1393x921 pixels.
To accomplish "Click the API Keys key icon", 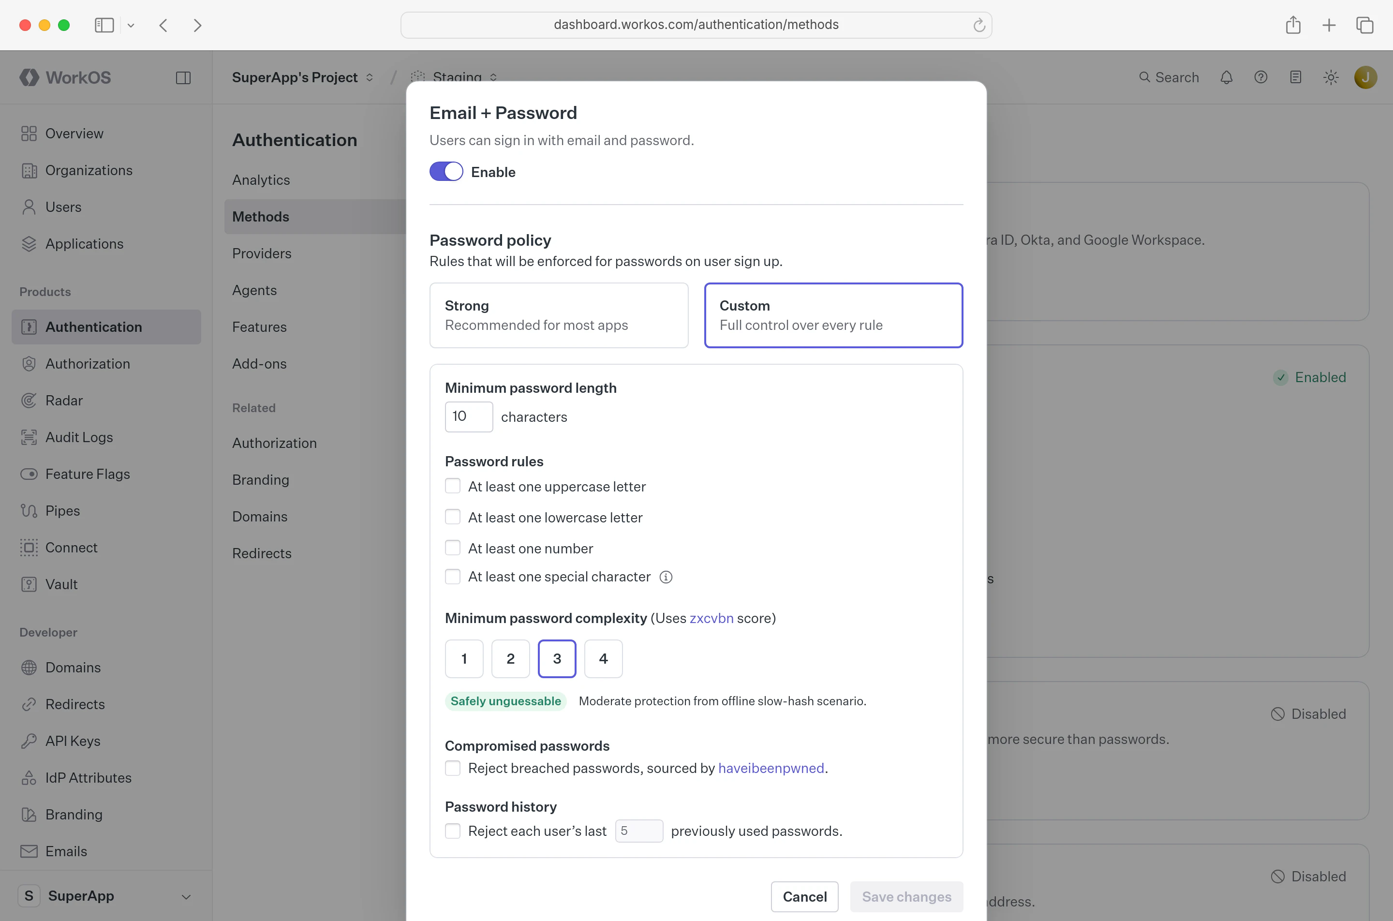I will click(29, 741).
